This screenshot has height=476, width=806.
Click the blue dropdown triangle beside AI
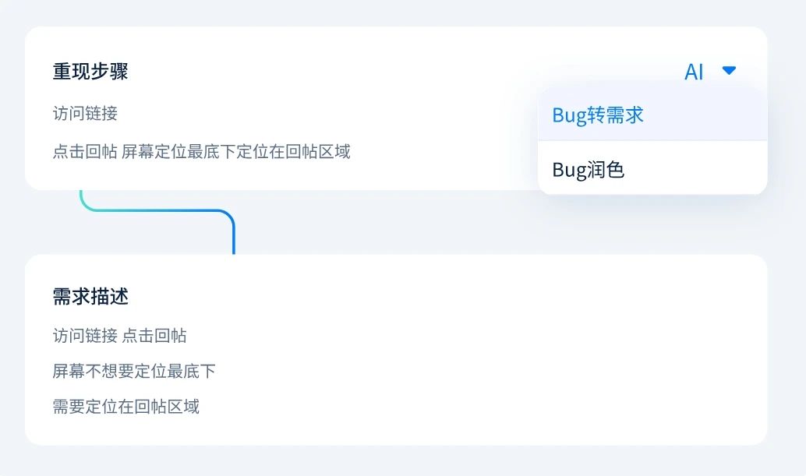click(x=729, y=70)
